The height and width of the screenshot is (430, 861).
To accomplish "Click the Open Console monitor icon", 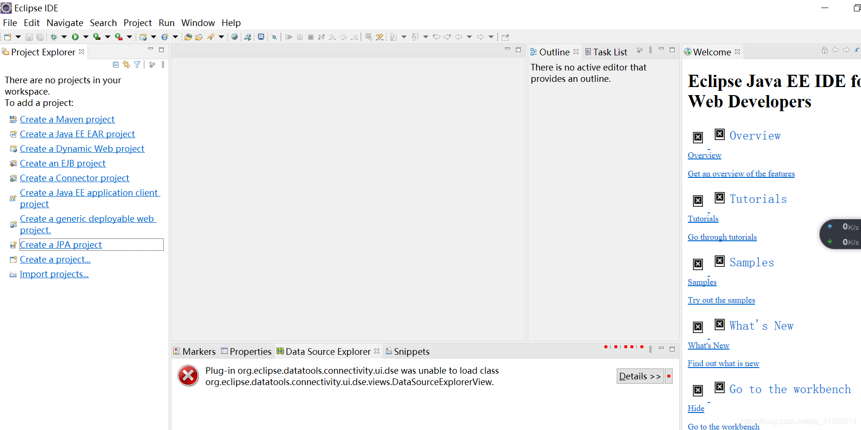I will point(261,37).
